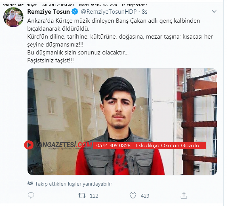Open the tweet options chevron menu
Screen dimensions: 227x206
214,11
